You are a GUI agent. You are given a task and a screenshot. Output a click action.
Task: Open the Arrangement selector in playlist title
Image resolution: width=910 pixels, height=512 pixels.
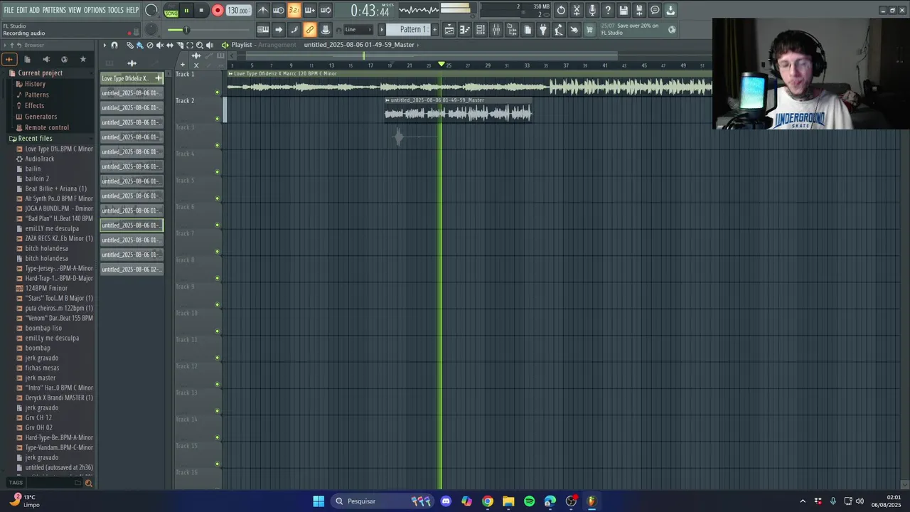[x=277, y=45]
